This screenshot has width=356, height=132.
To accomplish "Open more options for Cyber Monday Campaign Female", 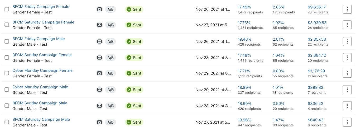I will point(347,73).
